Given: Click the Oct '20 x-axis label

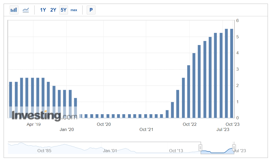Looking at the screenshot, I should click(x=104, y=125).
